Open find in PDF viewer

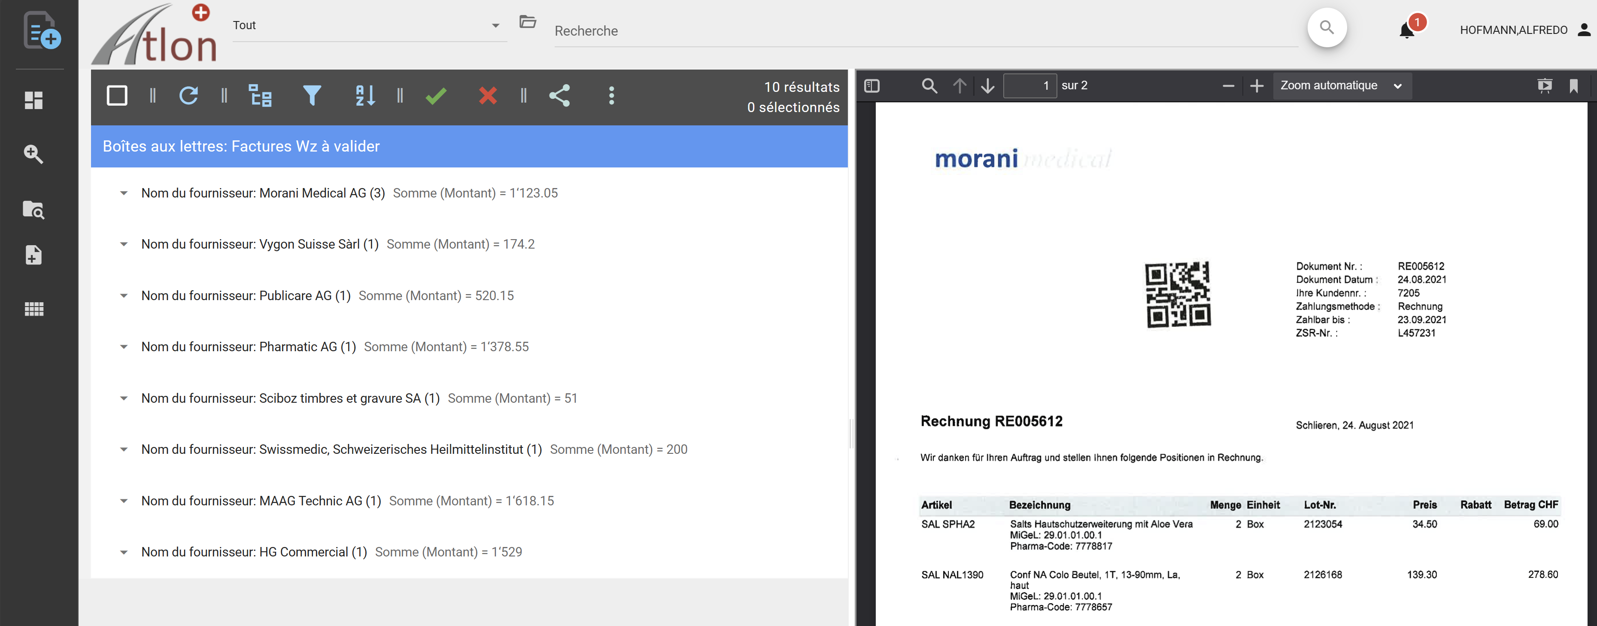click(x=929, y=85)
